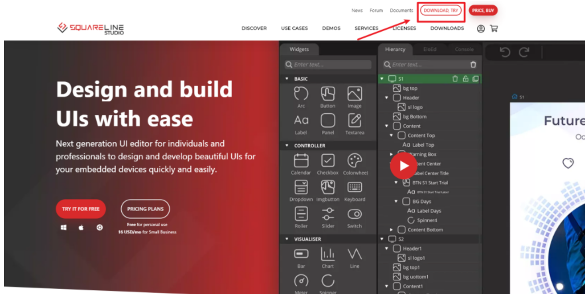Open the News link
This screenshot has width=585, height=294.
coord(357,11)
